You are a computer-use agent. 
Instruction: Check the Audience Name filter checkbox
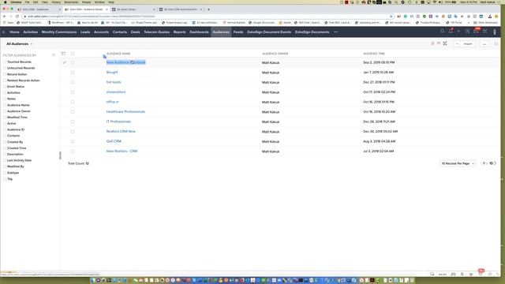[x=5, y=105]
